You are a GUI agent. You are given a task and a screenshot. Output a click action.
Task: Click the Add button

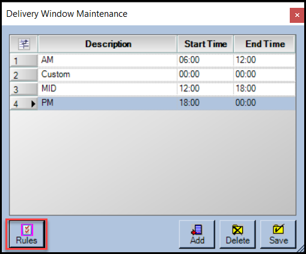tap(197, 234)
